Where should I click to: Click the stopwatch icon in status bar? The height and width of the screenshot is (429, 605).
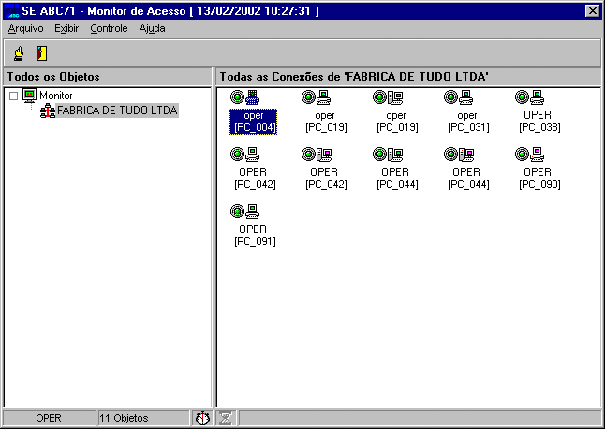coord(202,418)
